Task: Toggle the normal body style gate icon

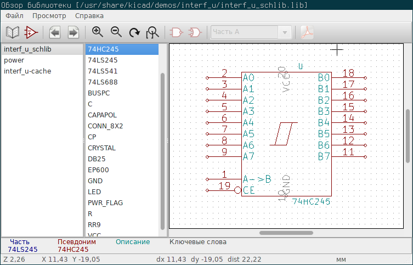Action: coord(176,32)
